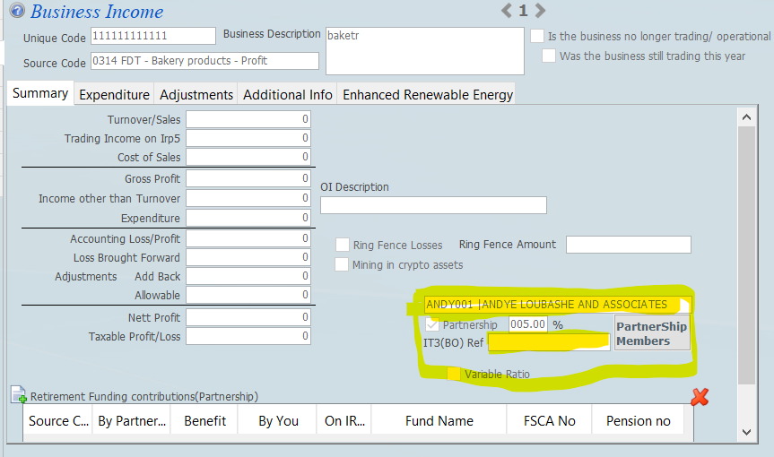Screen dimensions: 774x457
Task: Open the Adjustments tab
Action: click(196, 94)
